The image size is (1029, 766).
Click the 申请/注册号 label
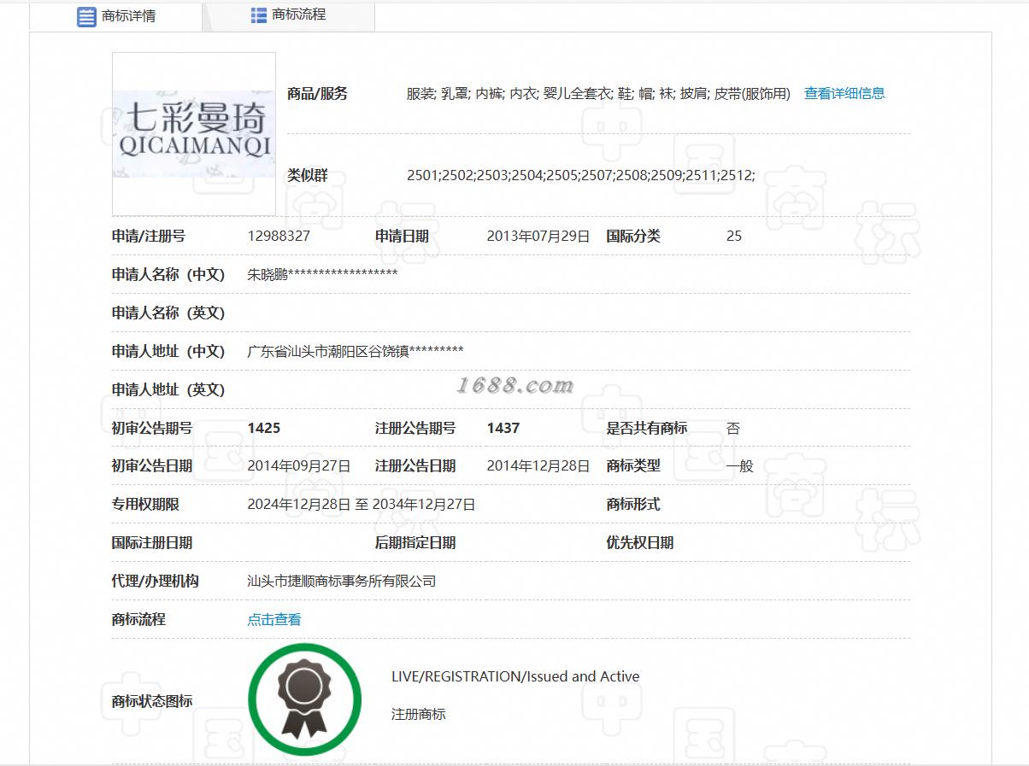pyautogui.click(x=149, y=237)
